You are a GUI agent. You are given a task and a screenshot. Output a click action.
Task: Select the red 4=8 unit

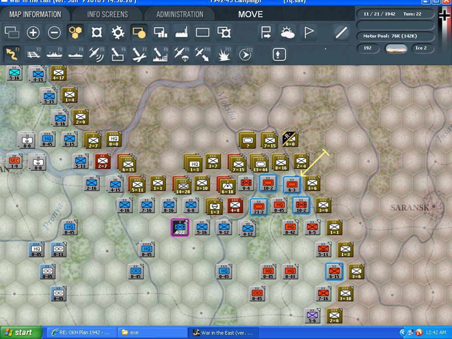coord(235,206)
